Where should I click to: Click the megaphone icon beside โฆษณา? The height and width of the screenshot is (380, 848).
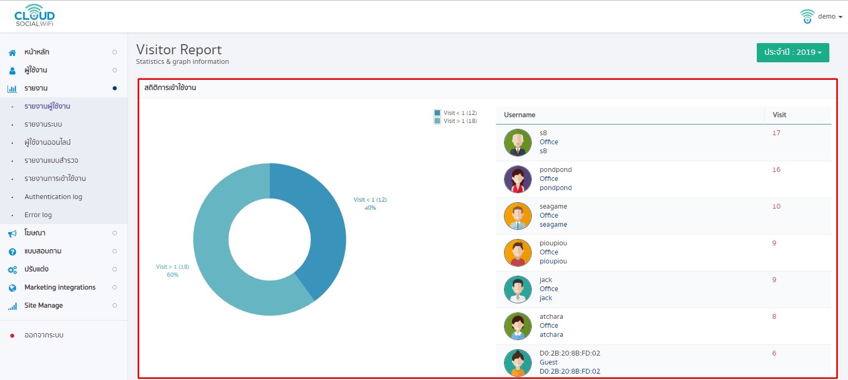pyautogui.click(x=12, y=233)
